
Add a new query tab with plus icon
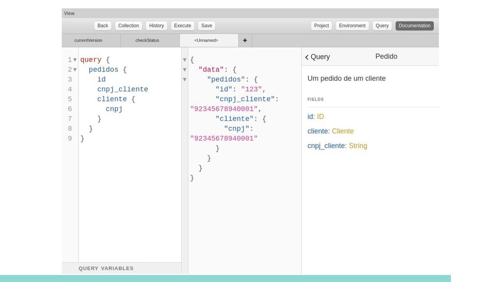[x=245, y=41]
